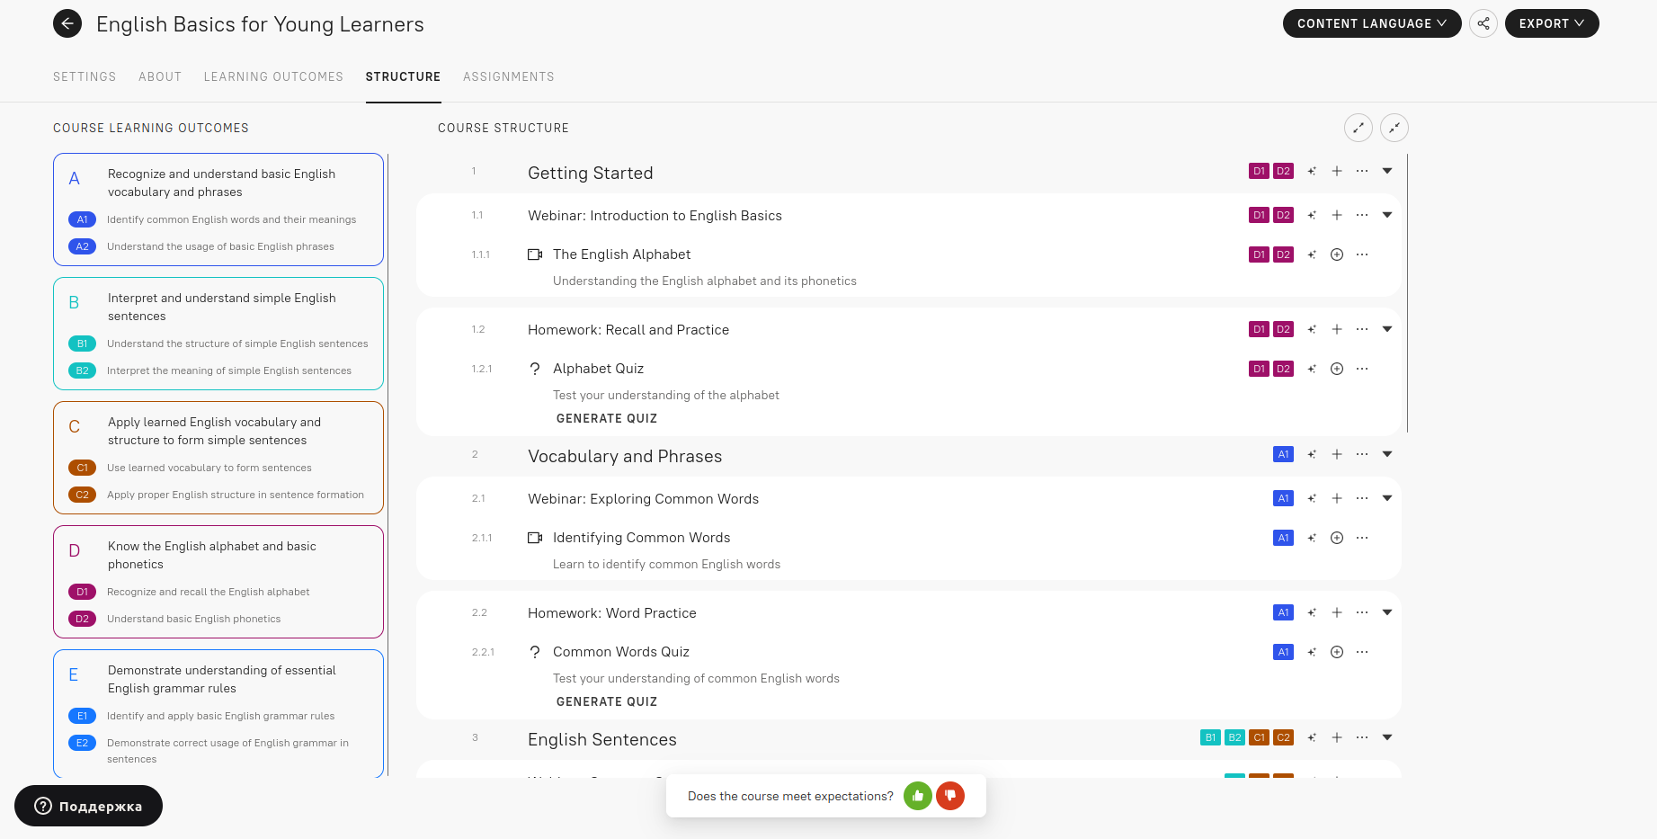Collapse all sections with the collapse-arrows circle icon
This screenshot has width=1657, height=839.
coord(1394,128)
